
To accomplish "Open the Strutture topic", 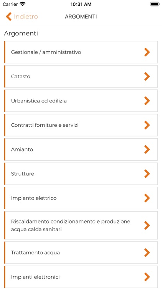I will (81, 174).
